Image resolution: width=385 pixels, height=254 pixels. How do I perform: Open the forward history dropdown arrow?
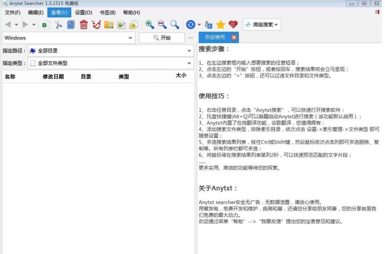34,25
